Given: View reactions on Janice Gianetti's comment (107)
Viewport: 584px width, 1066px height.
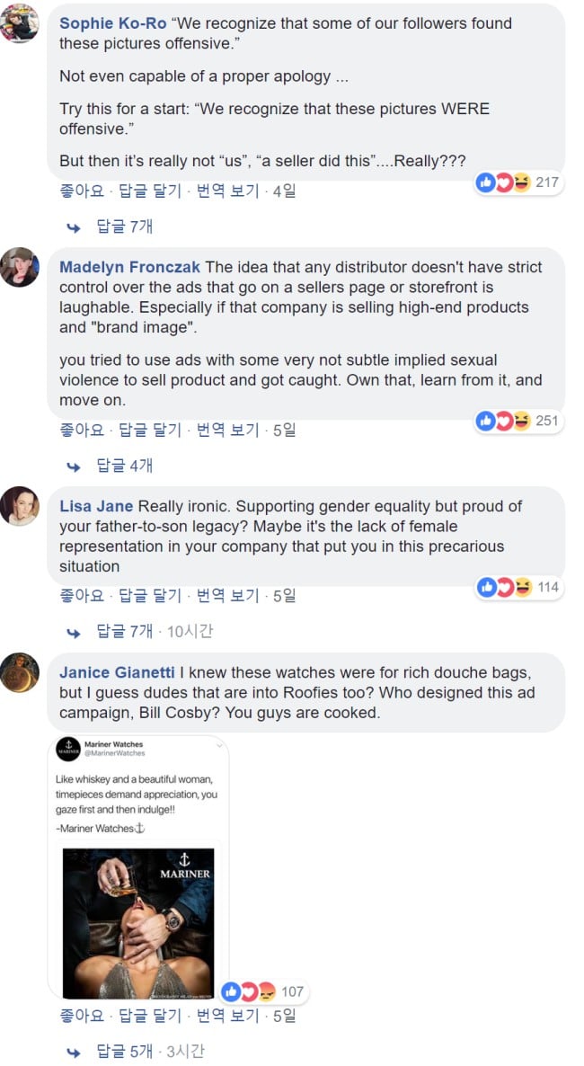Looking at the screenshot, I should (x=263, y=991).
